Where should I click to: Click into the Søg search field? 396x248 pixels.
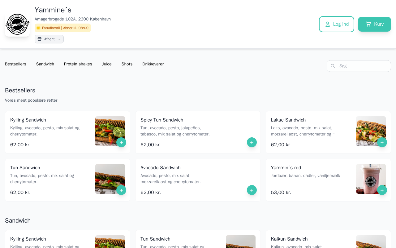[x=359, y=66]
